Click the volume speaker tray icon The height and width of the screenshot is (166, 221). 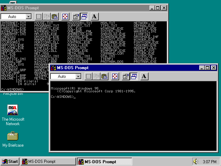[x=196, y=162]
